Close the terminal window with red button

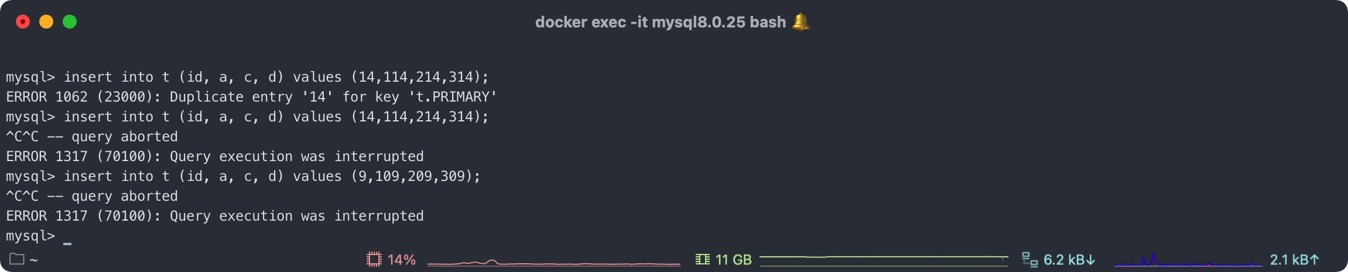point(23,22)
